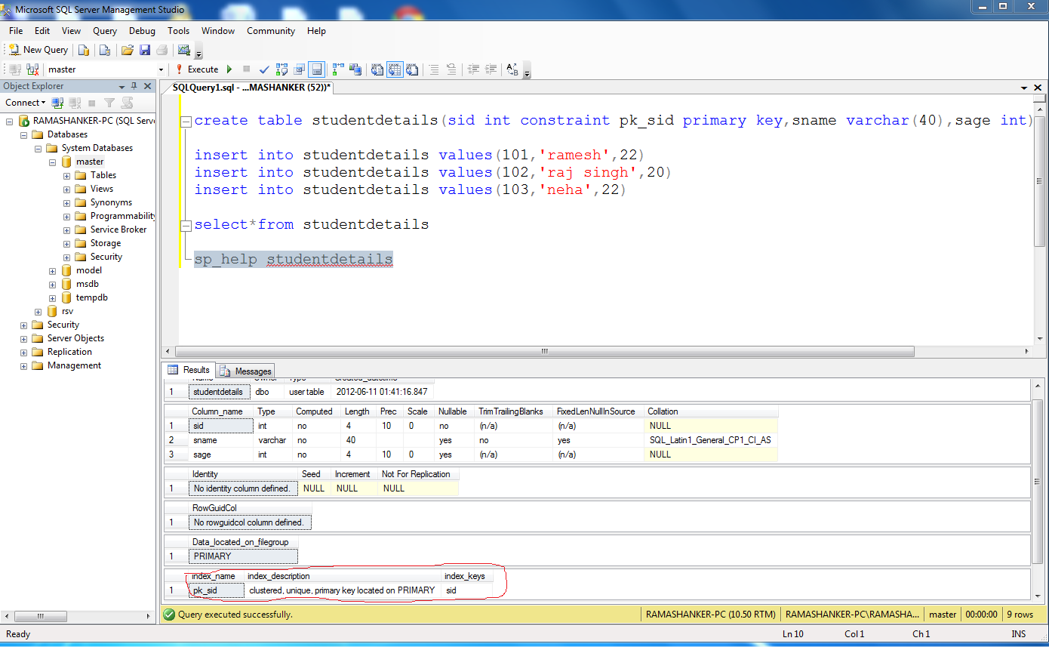
Task: Expand the Tables folder under master
Action: click(66, 174)
